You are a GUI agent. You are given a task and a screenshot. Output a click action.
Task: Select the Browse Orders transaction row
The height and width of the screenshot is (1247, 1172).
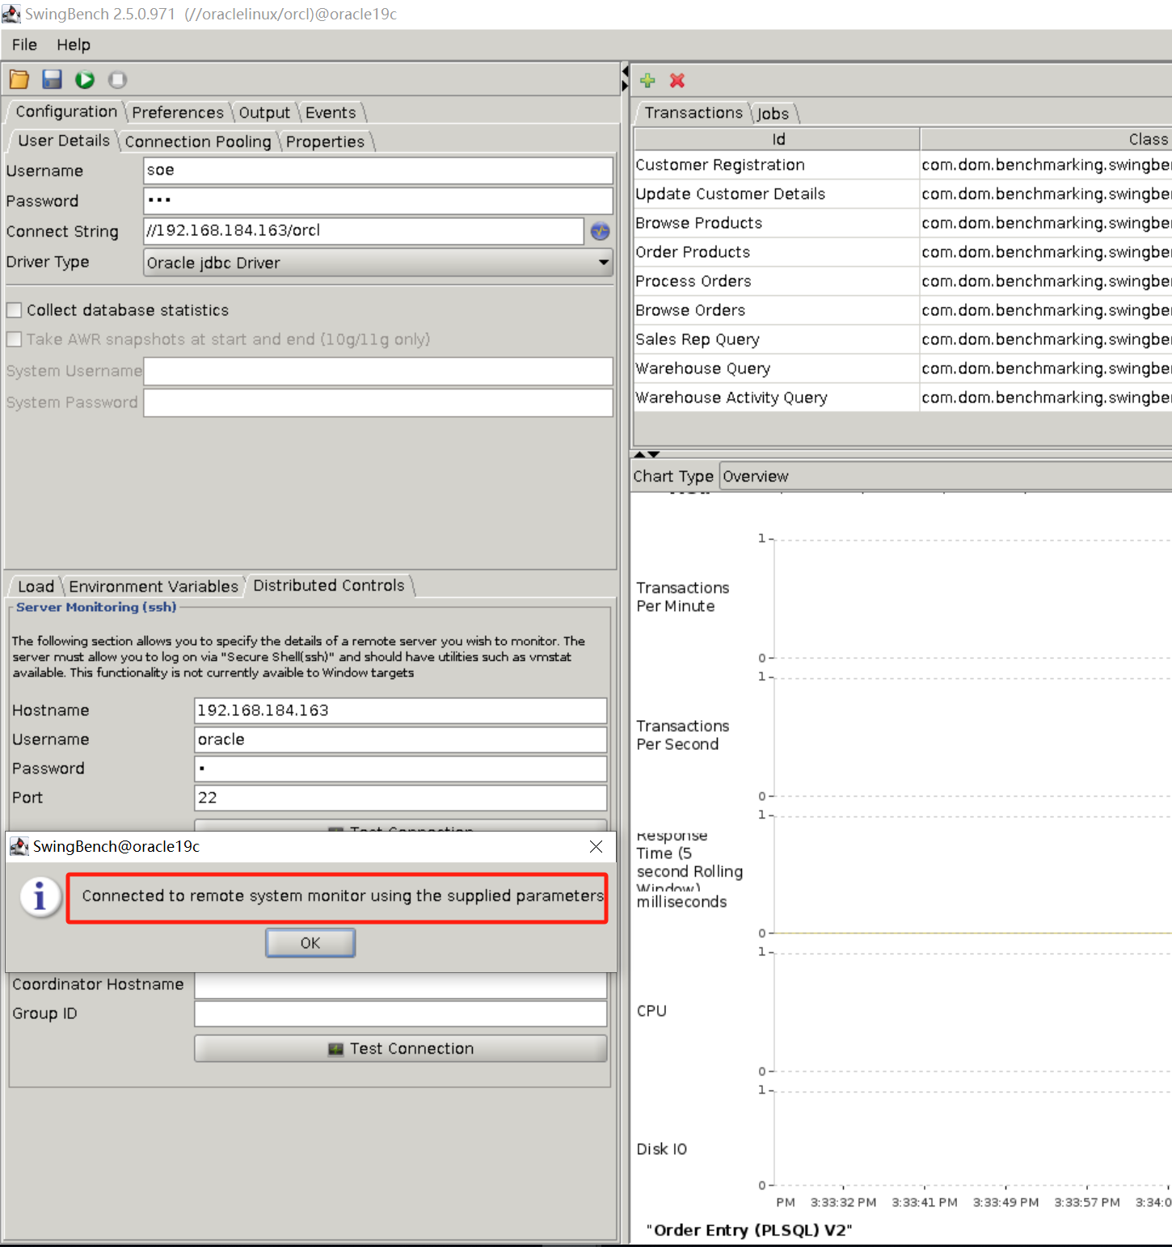click(903, 310)
